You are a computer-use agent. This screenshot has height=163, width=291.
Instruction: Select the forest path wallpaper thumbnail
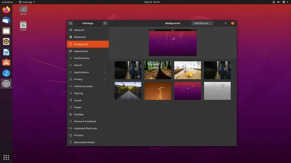(158, 70)
